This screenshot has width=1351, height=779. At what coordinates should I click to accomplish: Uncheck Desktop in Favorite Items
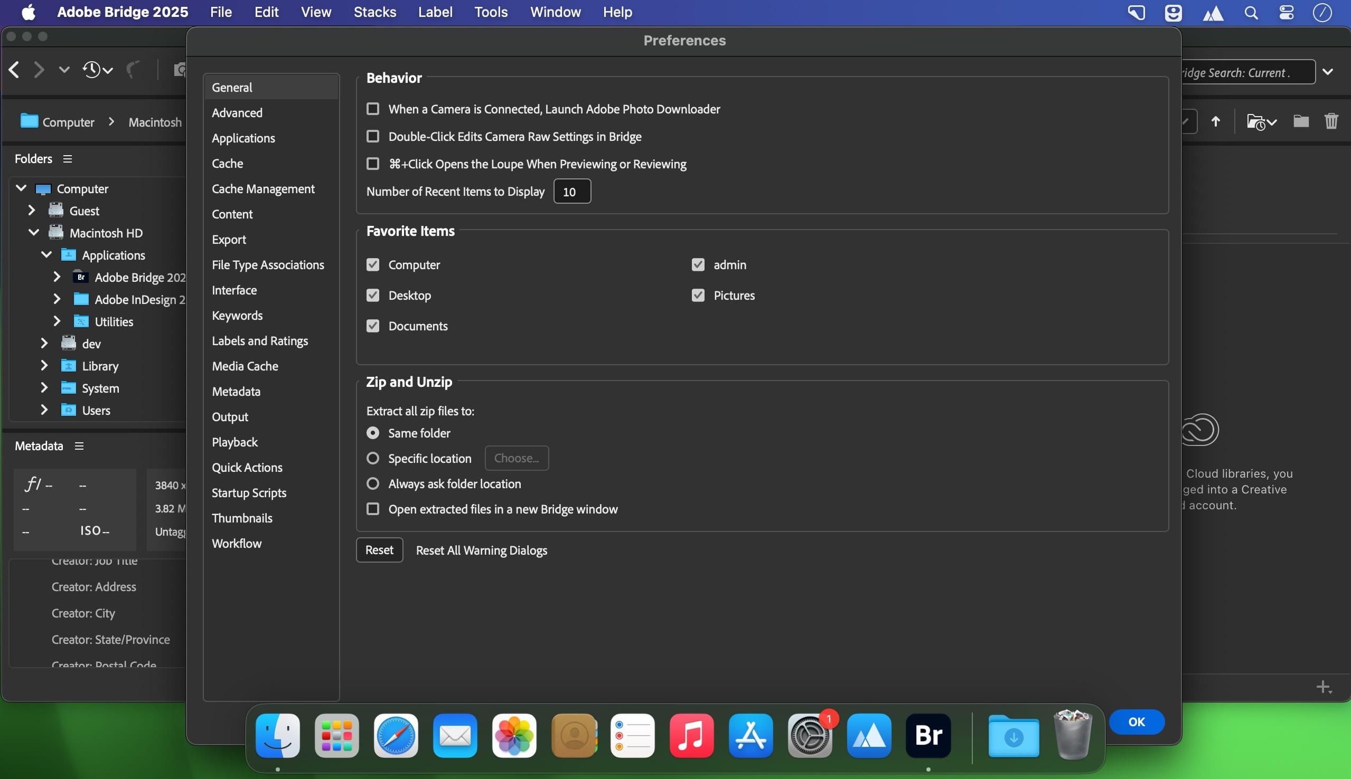coord(372,295)
